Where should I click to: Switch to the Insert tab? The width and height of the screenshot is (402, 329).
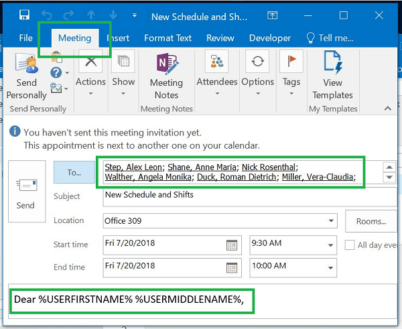tap(118, 38)
